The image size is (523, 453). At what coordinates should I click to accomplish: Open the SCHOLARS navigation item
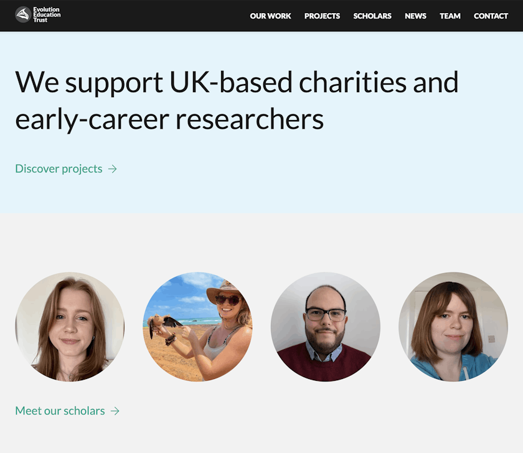[372, 16]
